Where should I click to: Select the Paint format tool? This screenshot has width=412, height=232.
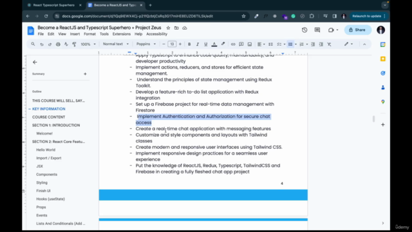pyautogui.click(x=75, y=44)
